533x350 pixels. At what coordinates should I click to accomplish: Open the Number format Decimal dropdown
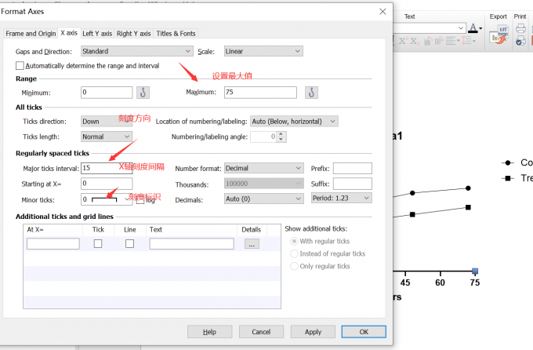tap(263, 168)
